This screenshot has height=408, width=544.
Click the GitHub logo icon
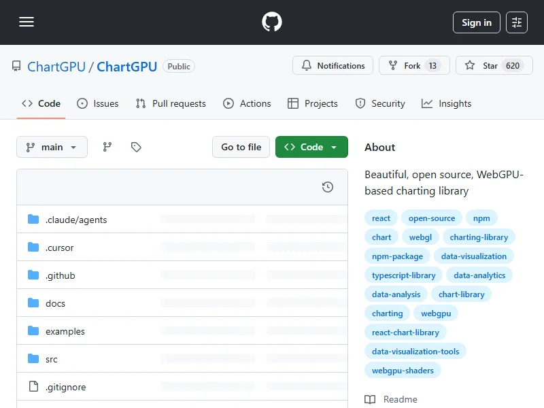pyautogui.click(x=272, y=22)
